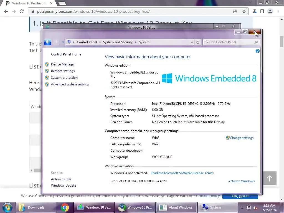284x213 pixels.
Task: Click the padlock site info icon
Action: coord(33,11)
